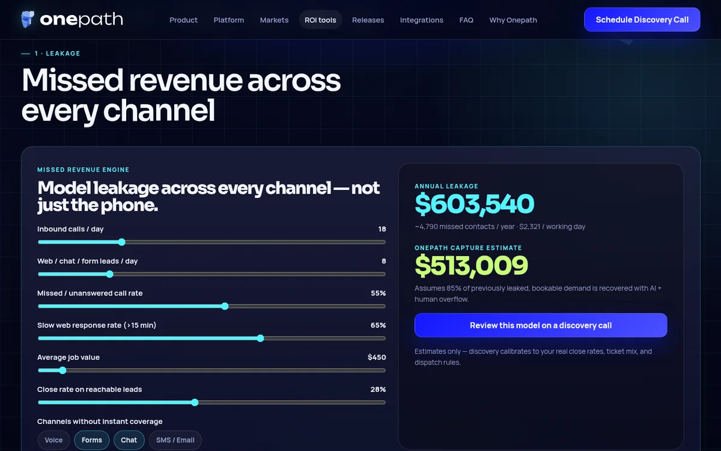This screenshot has height=451, width=721.
Task: Click the average job value $450
Action: (377, 357)
